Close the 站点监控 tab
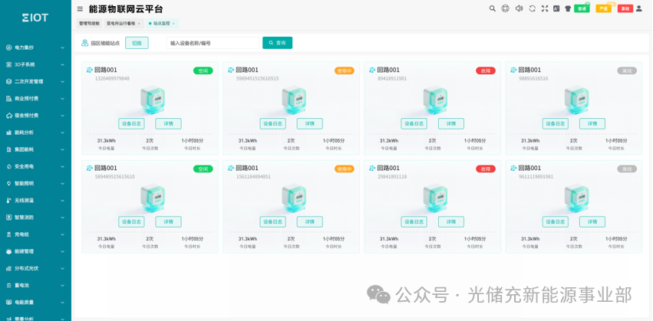653x321 pixels. 173,24
